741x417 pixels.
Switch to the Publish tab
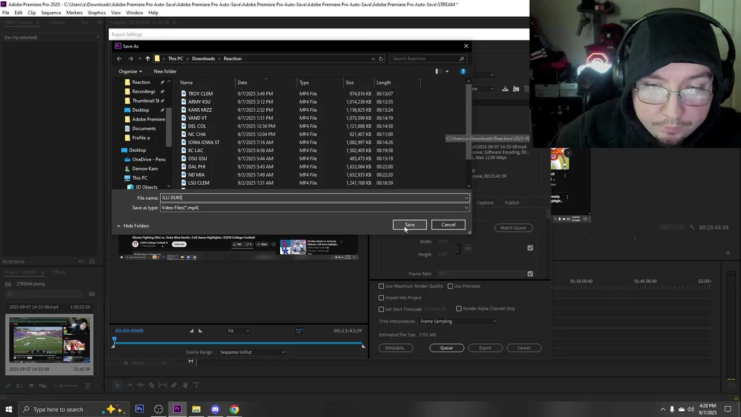(512, 203)
